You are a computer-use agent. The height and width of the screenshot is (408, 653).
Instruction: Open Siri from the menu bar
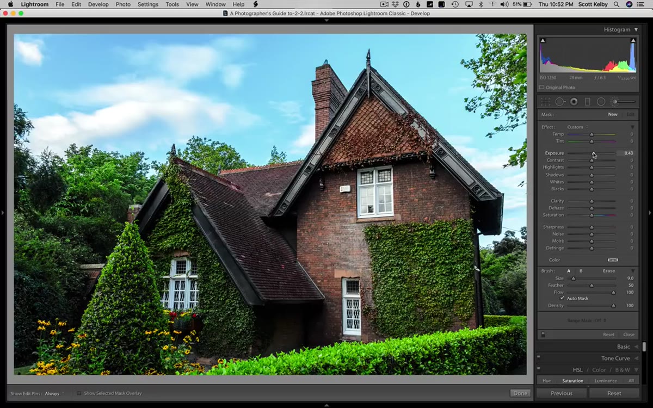pyautogui.click(x=630, y=4)
